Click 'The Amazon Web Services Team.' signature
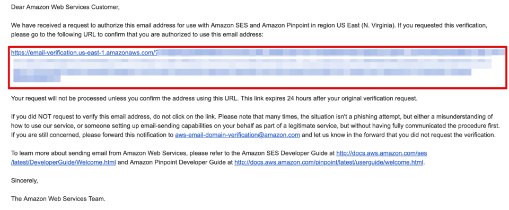Viewport: 509px width, 210px height. [x=58, y=199]
